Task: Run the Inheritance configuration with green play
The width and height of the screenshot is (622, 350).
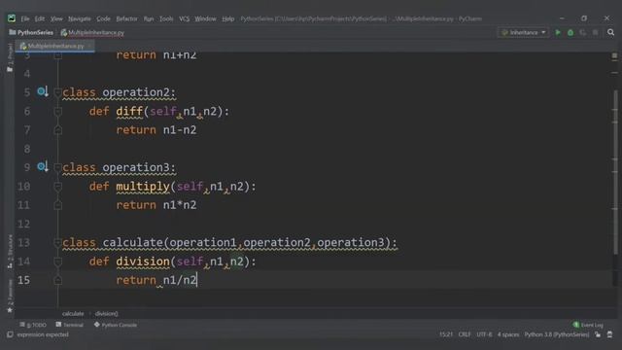Action: 558,32
